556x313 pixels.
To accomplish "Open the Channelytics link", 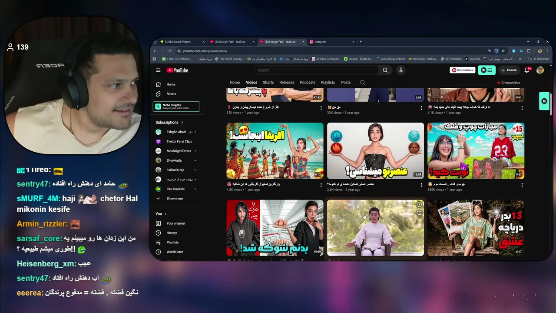I will [x=509, y=83].
